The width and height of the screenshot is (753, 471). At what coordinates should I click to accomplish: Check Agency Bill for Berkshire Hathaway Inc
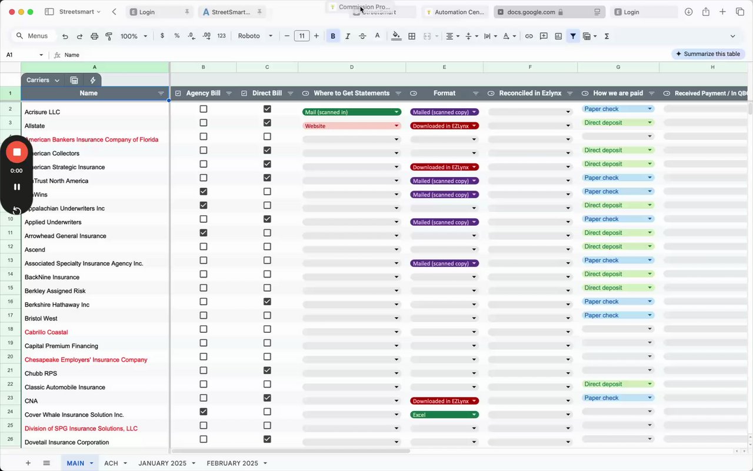point(204,302)
